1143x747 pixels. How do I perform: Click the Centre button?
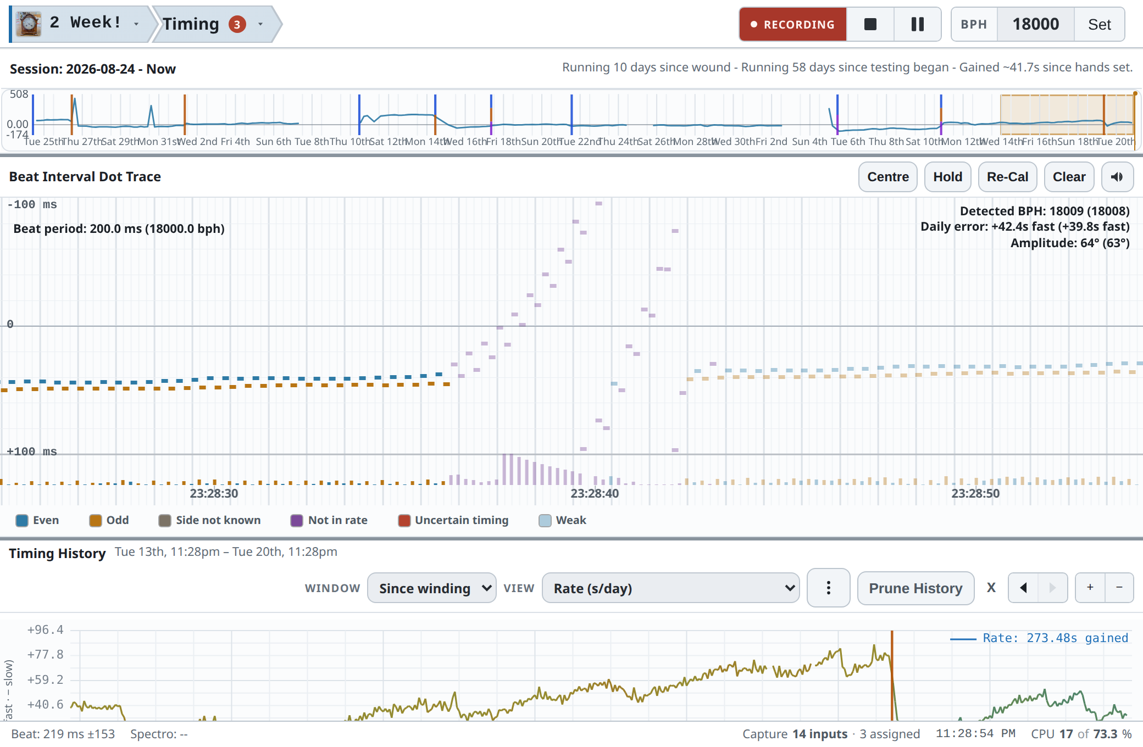click(888, 177)
